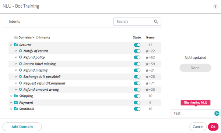This screenshot has height=133, width=221.
Task: Collapse the Returns domain
Action: tap(11, 45)
